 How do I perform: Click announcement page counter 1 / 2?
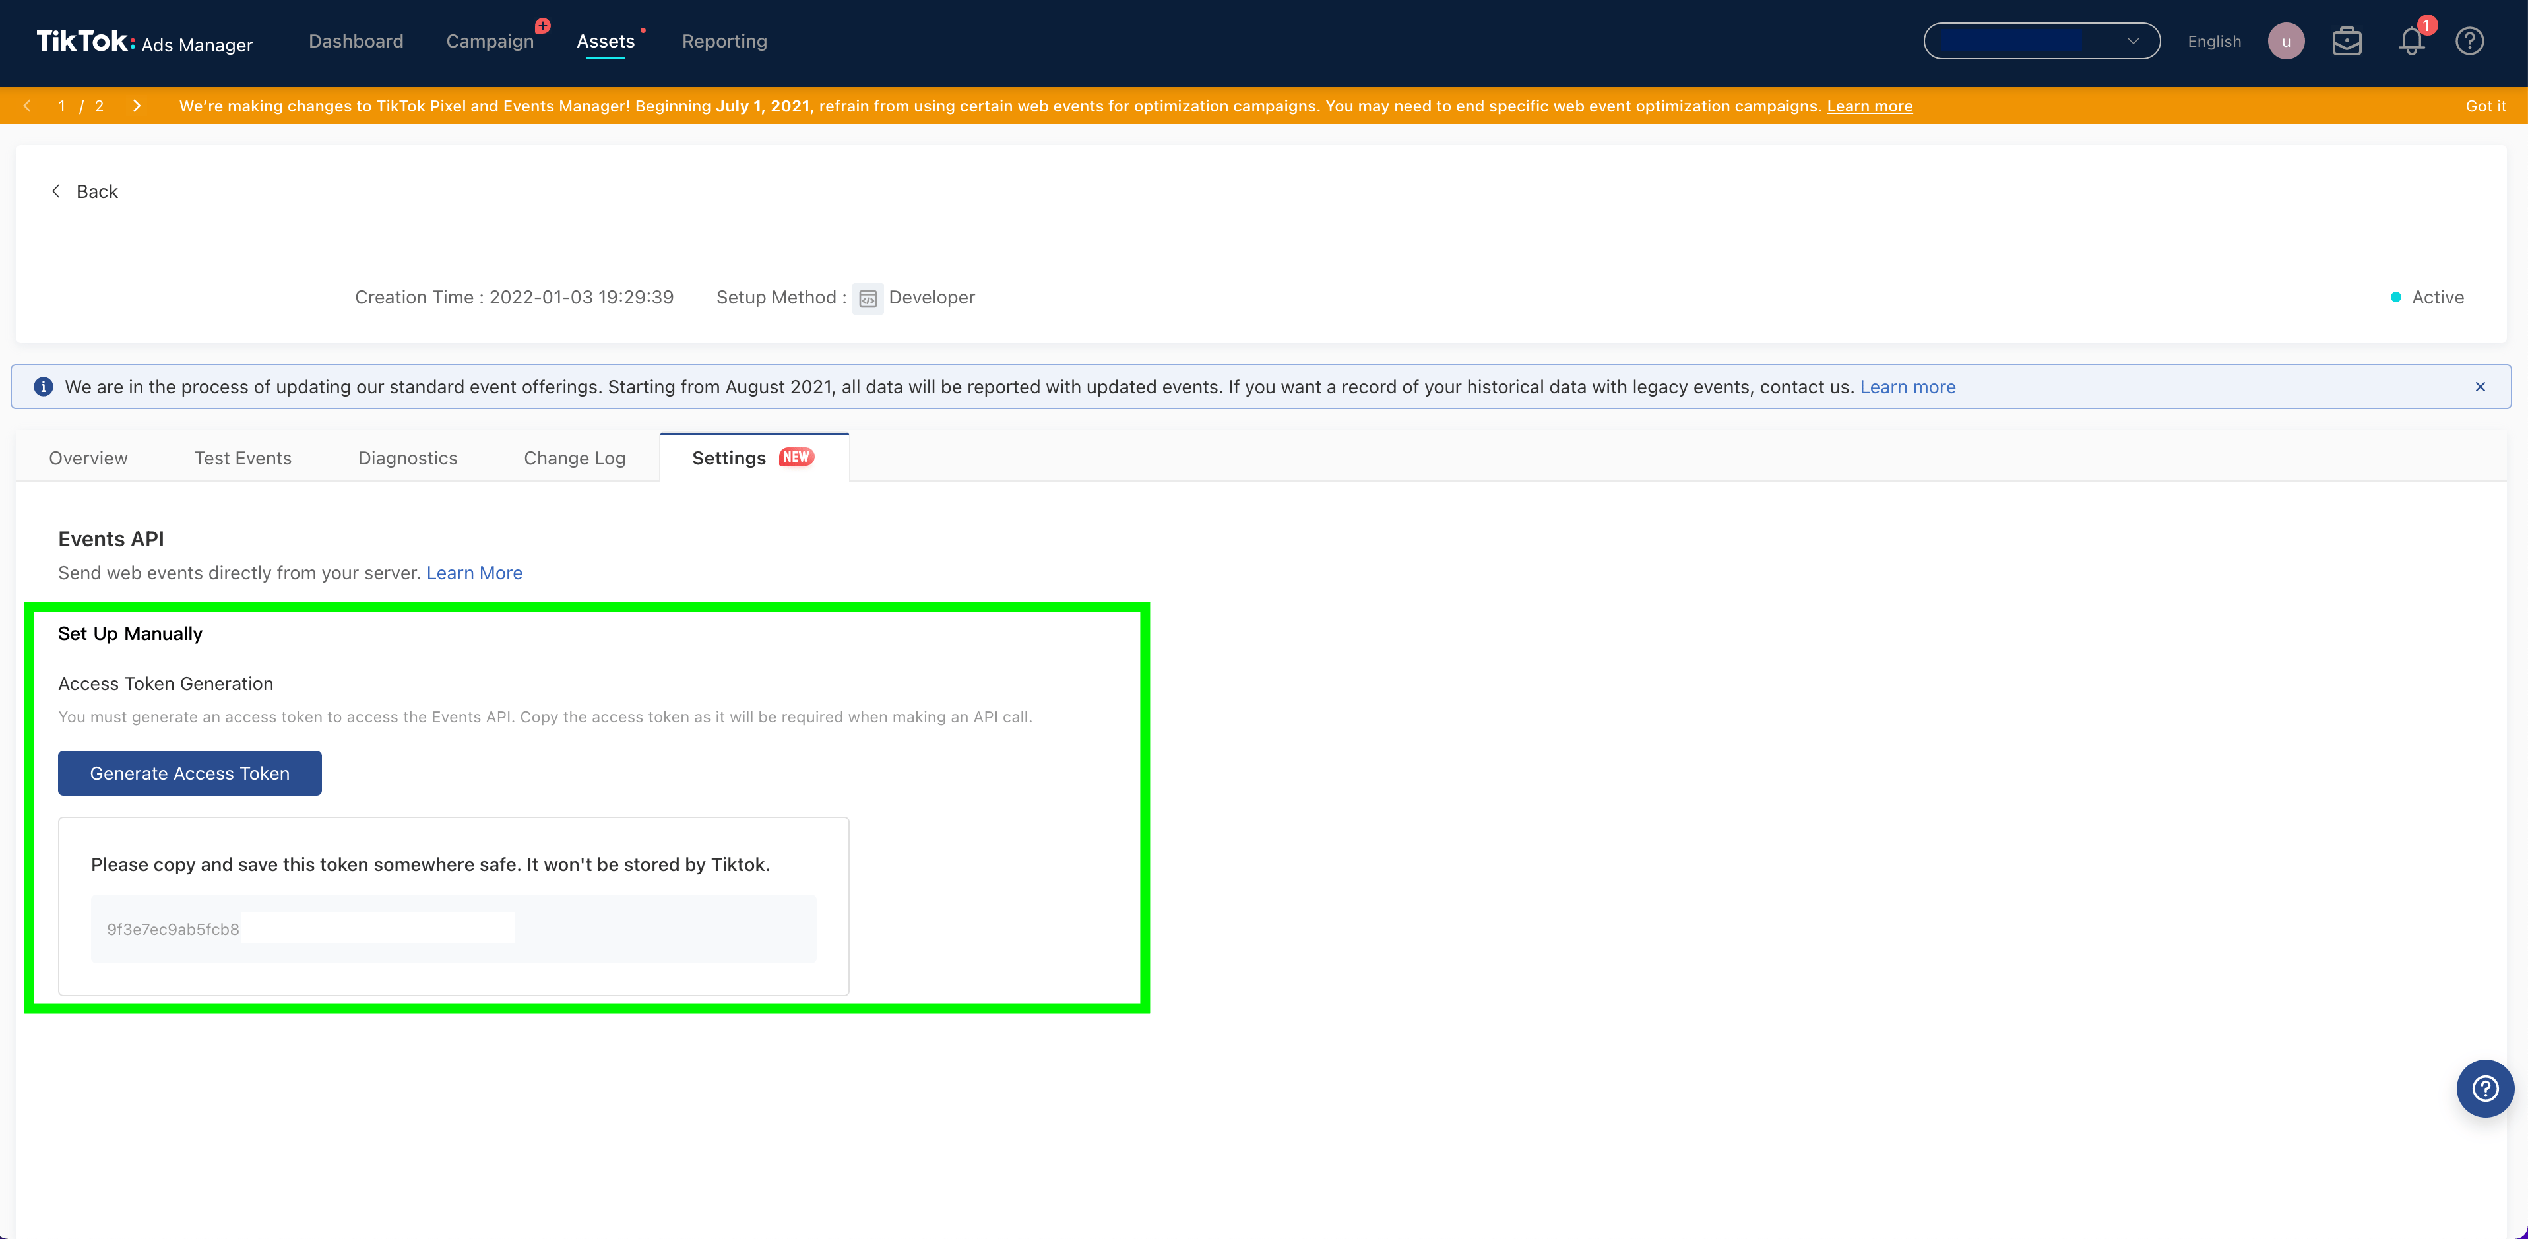(80, 106)
